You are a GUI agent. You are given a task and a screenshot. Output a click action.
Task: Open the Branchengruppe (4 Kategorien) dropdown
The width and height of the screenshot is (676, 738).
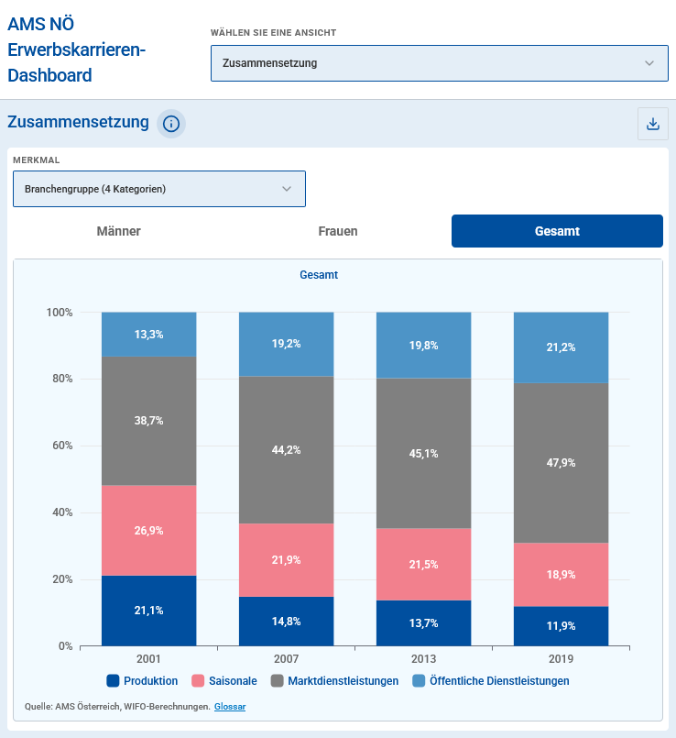158,188
